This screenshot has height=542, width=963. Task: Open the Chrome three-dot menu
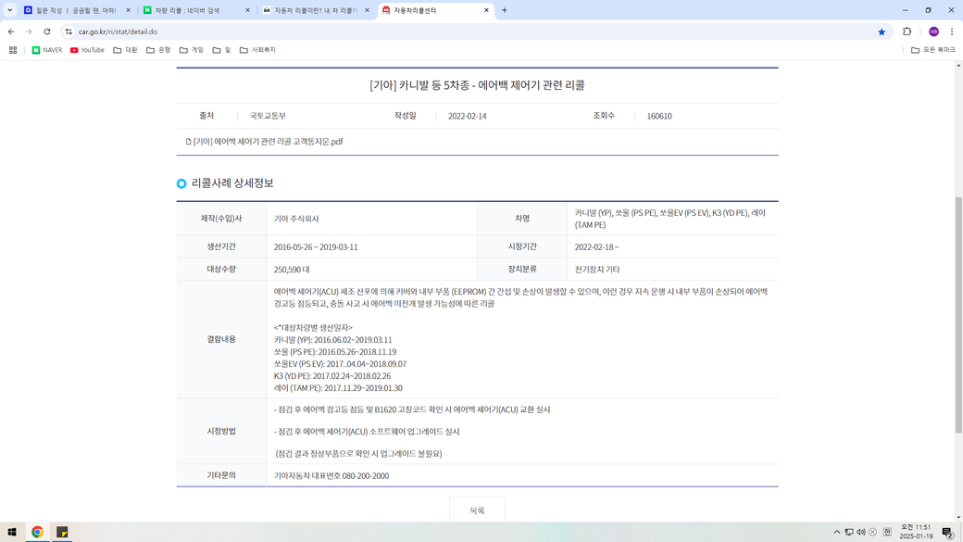click(952, 32)
